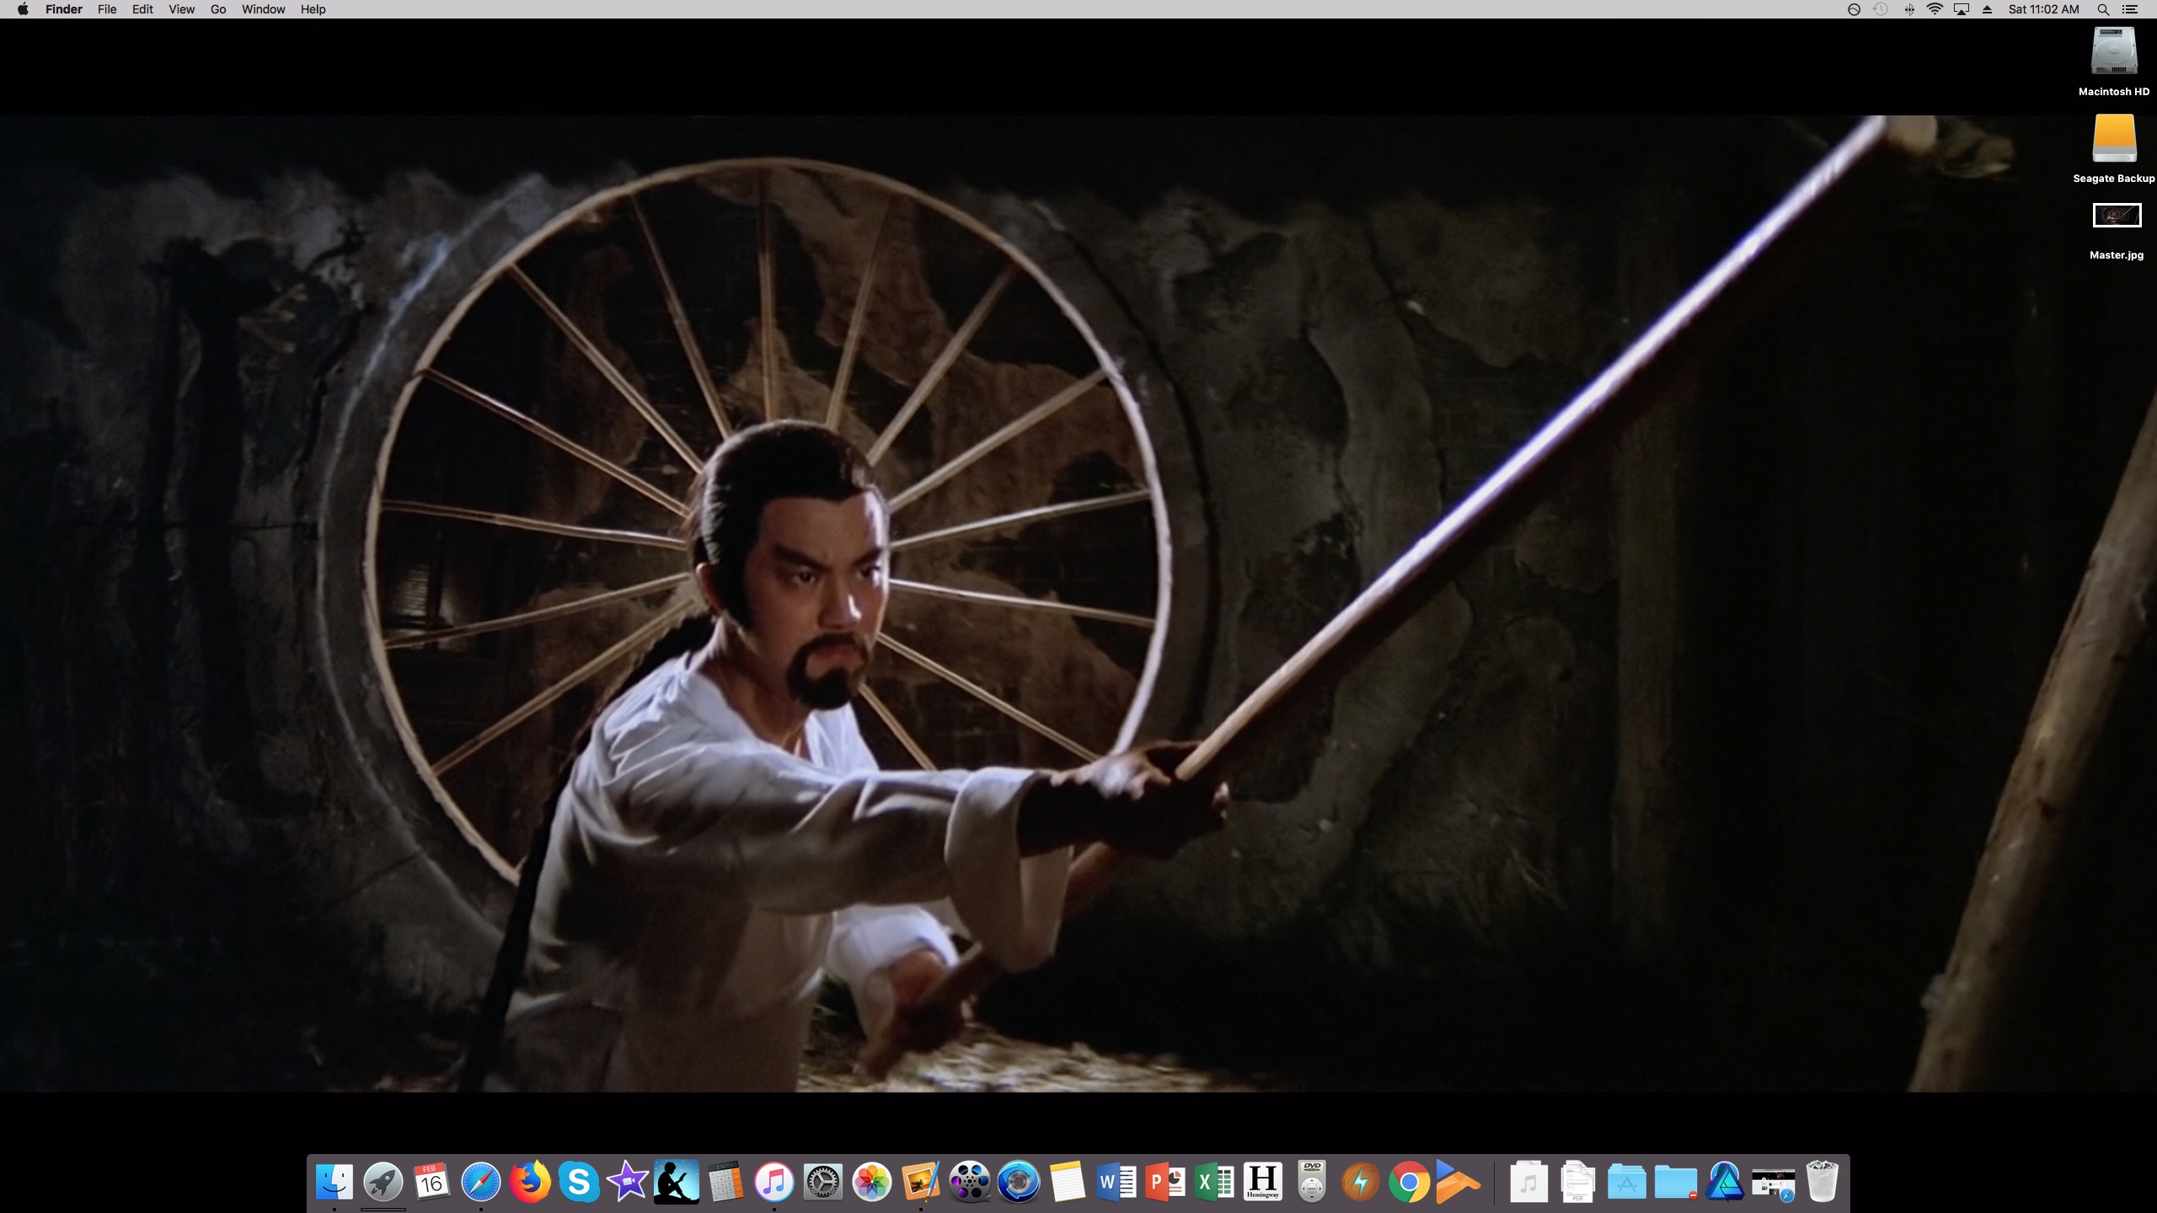The image size is (2157, 1213).
Task: Open the Notes app yellow notepad
Action: 1067,1182
